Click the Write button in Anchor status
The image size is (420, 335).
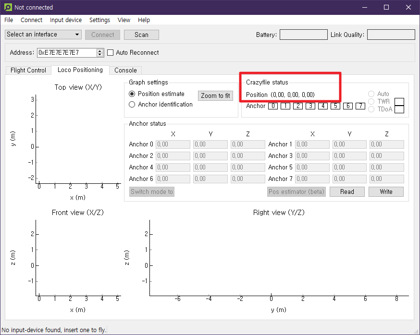386,191
